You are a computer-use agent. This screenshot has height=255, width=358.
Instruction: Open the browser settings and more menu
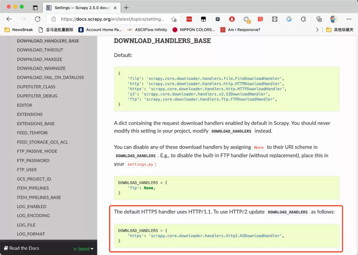[x=349, y=19]
